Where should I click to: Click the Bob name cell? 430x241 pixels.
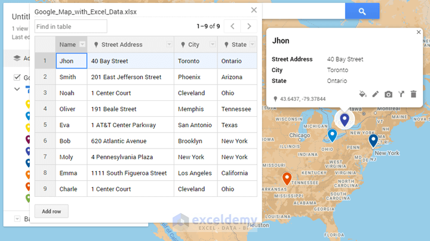(71, 141)
